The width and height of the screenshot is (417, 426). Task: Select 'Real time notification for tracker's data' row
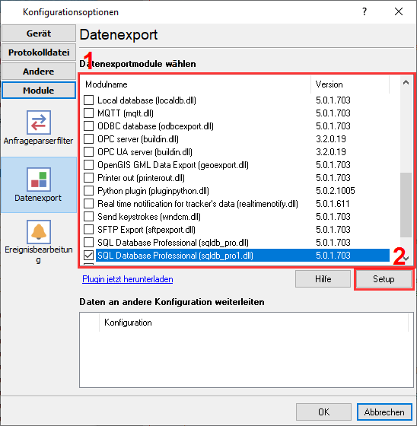pos(198,204)
